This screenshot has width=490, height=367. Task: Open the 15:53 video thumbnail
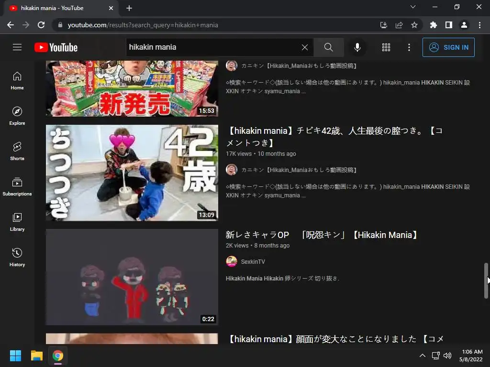coord(132,88)
